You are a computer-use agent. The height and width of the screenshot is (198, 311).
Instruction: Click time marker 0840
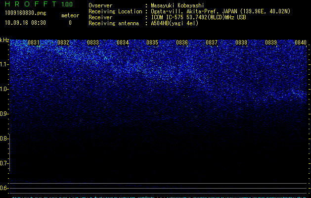point(301,43)
